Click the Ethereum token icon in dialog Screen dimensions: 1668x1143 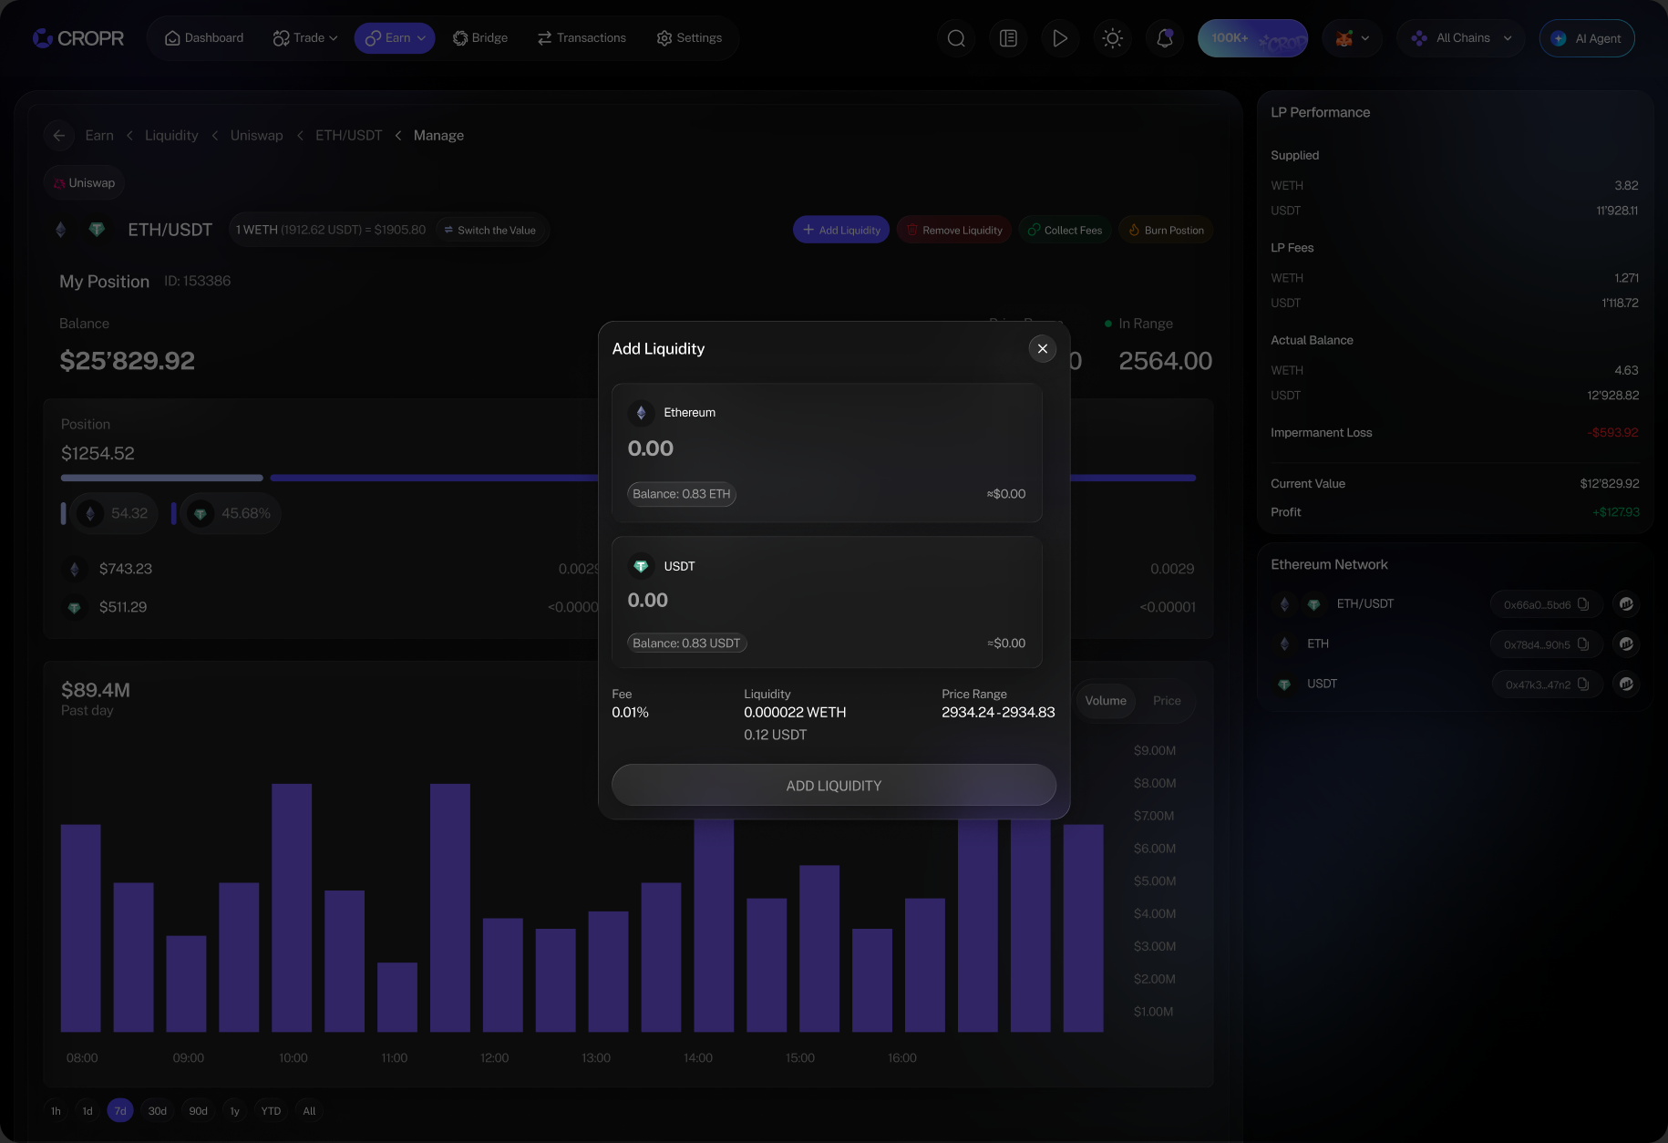(641, 413)
